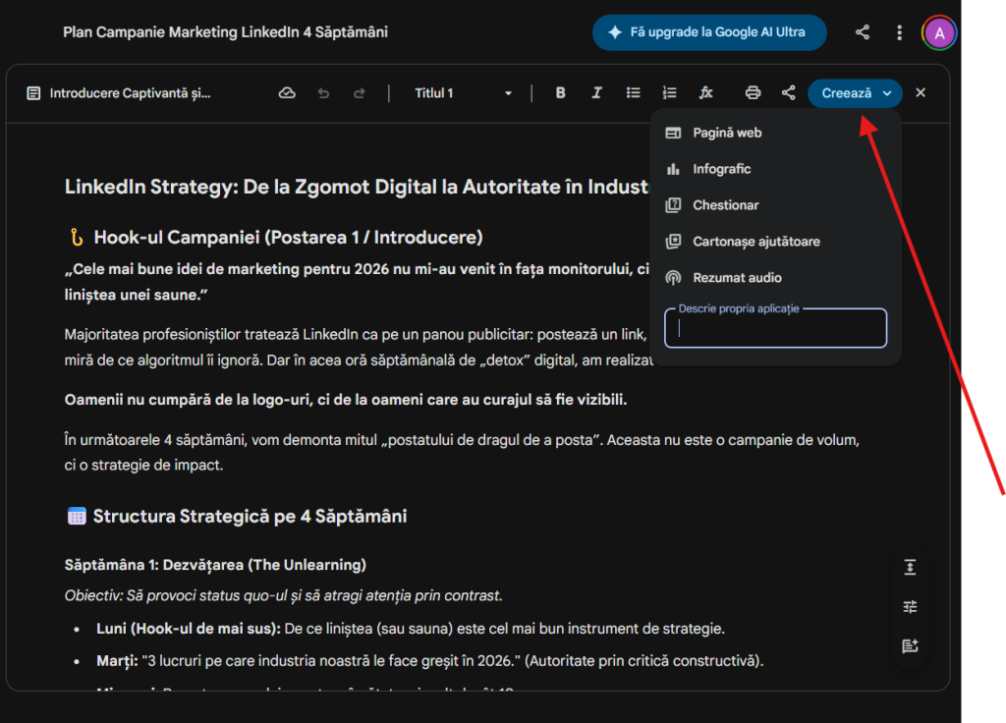
Task: Click the Descrie propria aplicație input field
Action: point(776,328)
